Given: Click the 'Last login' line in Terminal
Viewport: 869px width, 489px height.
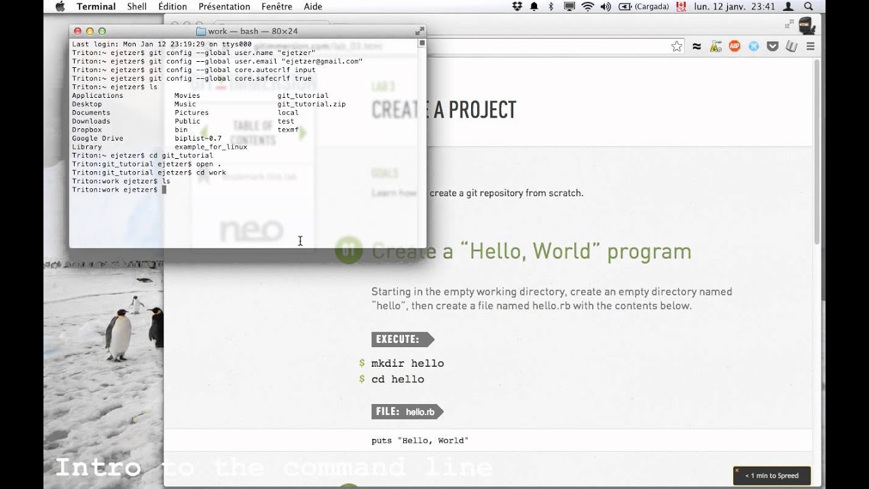Looking at the screenshot, I should coord(162,44).
